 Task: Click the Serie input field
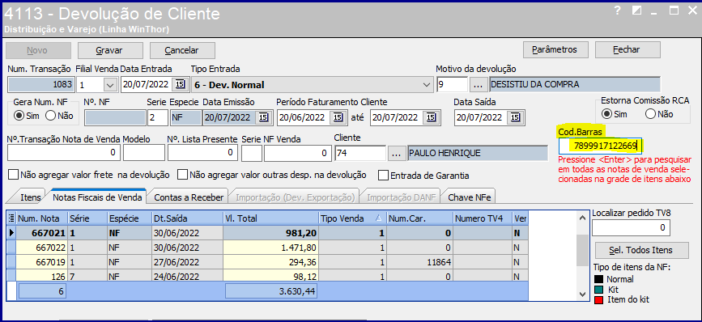pyautogui.click(x=158, y=117)
